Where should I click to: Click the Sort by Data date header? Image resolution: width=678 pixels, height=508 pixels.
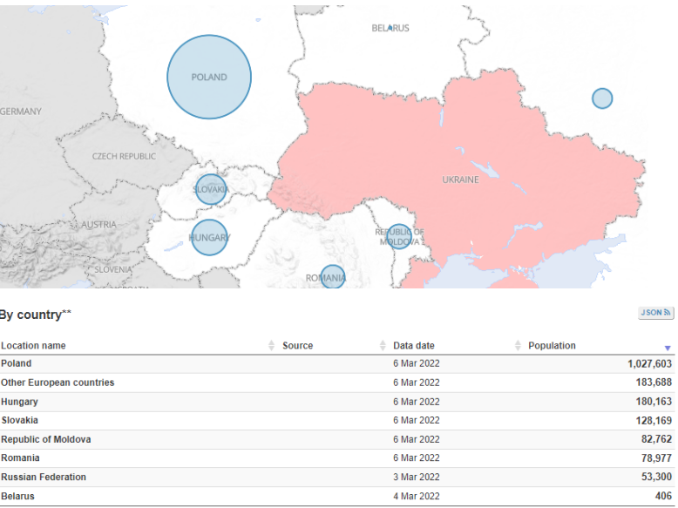[x=414, y=346]
